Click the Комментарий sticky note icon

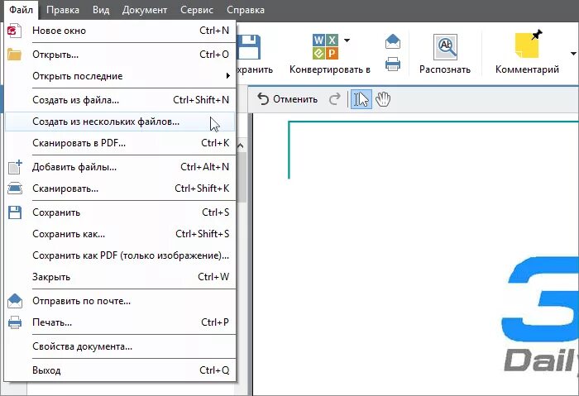(x=528, y=45)
